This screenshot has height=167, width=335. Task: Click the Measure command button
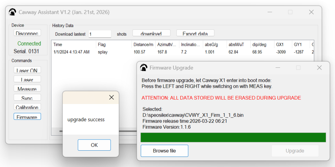27,89
